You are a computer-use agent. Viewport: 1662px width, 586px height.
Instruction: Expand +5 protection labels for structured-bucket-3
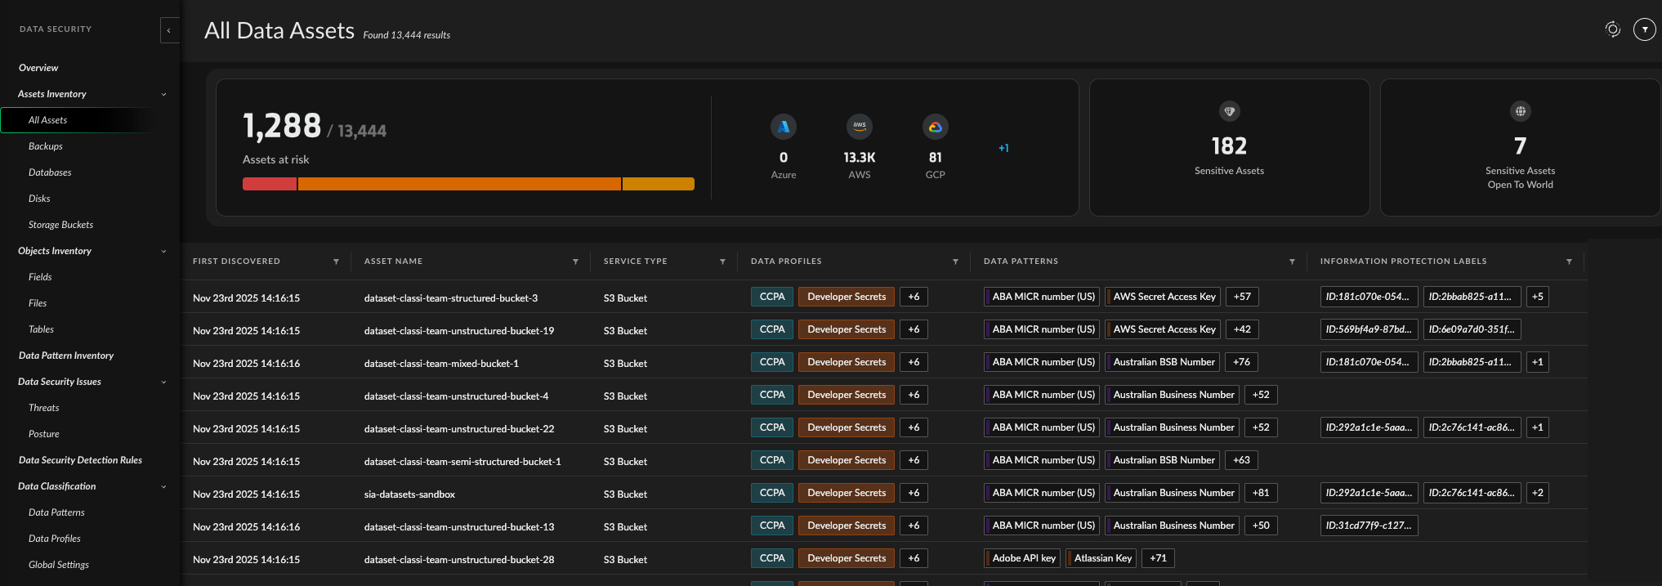pyautogui.click(x=1537, y=297)
